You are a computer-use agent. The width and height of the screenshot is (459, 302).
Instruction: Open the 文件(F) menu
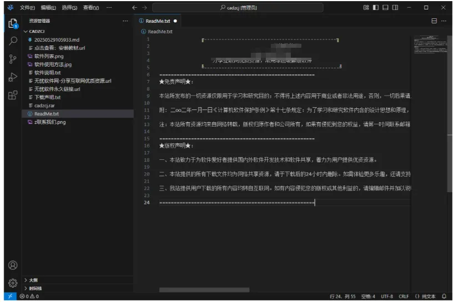coord(27,8)
